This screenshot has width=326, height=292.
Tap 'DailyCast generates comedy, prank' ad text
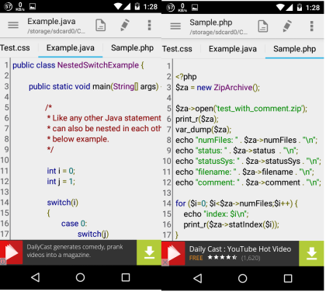point(75,247)
